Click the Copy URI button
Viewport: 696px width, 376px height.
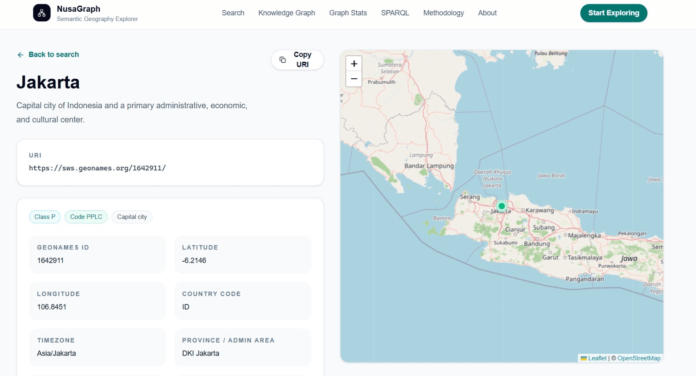tap(298, 60)
